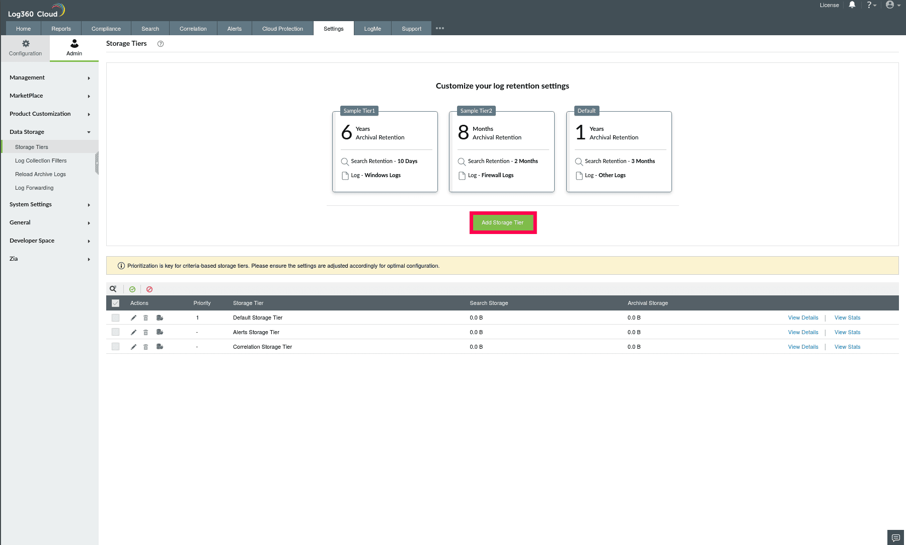The width and height of the screenshot is (906, 545).
Task: Select the checkbox beside Alerts Storage Tier
Action: [115, 332]
